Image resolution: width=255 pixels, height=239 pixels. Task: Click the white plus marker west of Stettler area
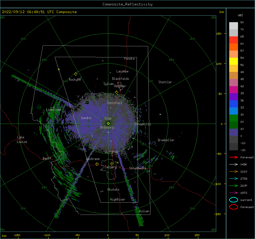(x=160, y=114)
